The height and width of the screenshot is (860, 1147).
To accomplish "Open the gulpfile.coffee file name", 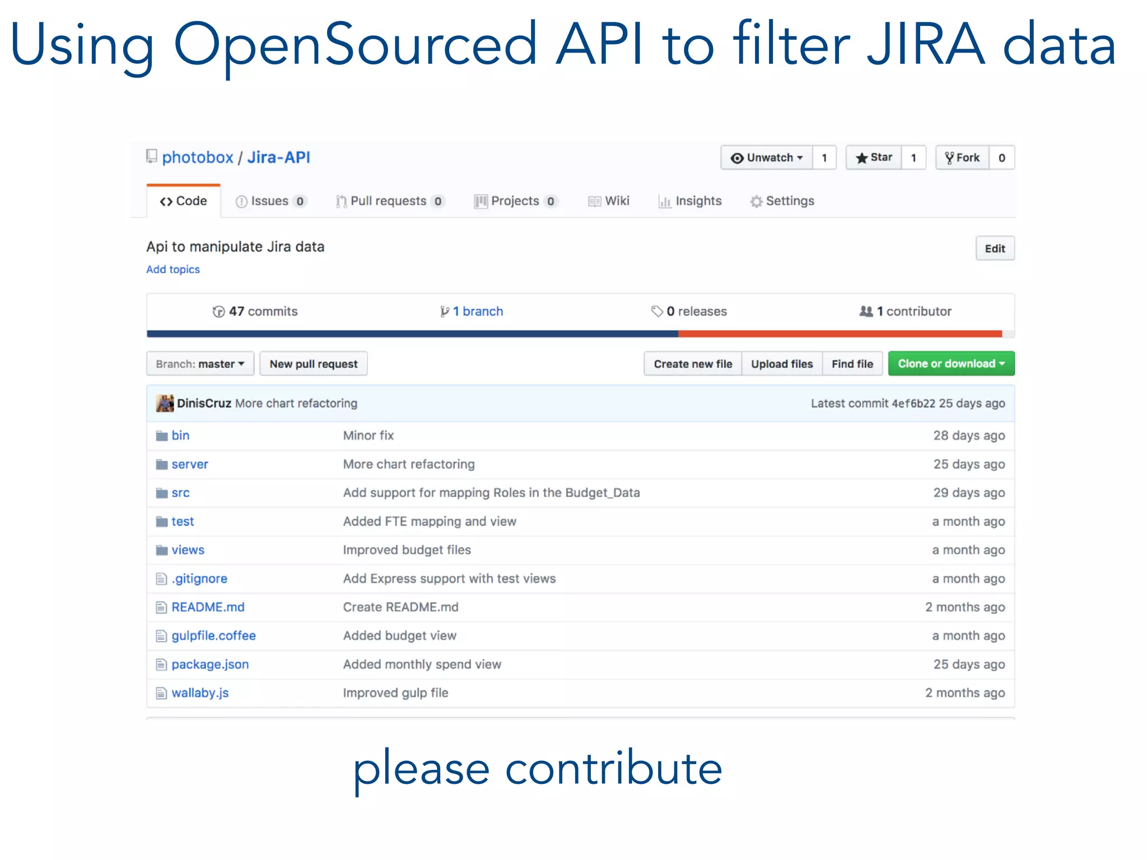I will point(214,635).
